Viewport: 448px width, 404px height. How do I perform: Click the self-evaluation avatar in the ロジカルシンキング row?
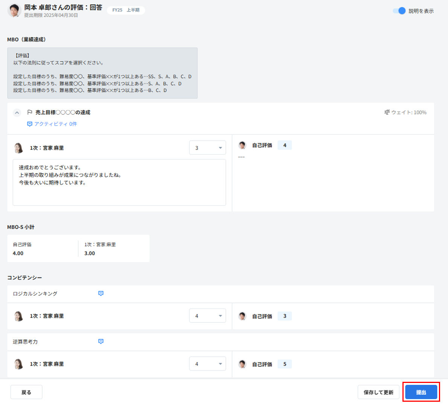242,316
